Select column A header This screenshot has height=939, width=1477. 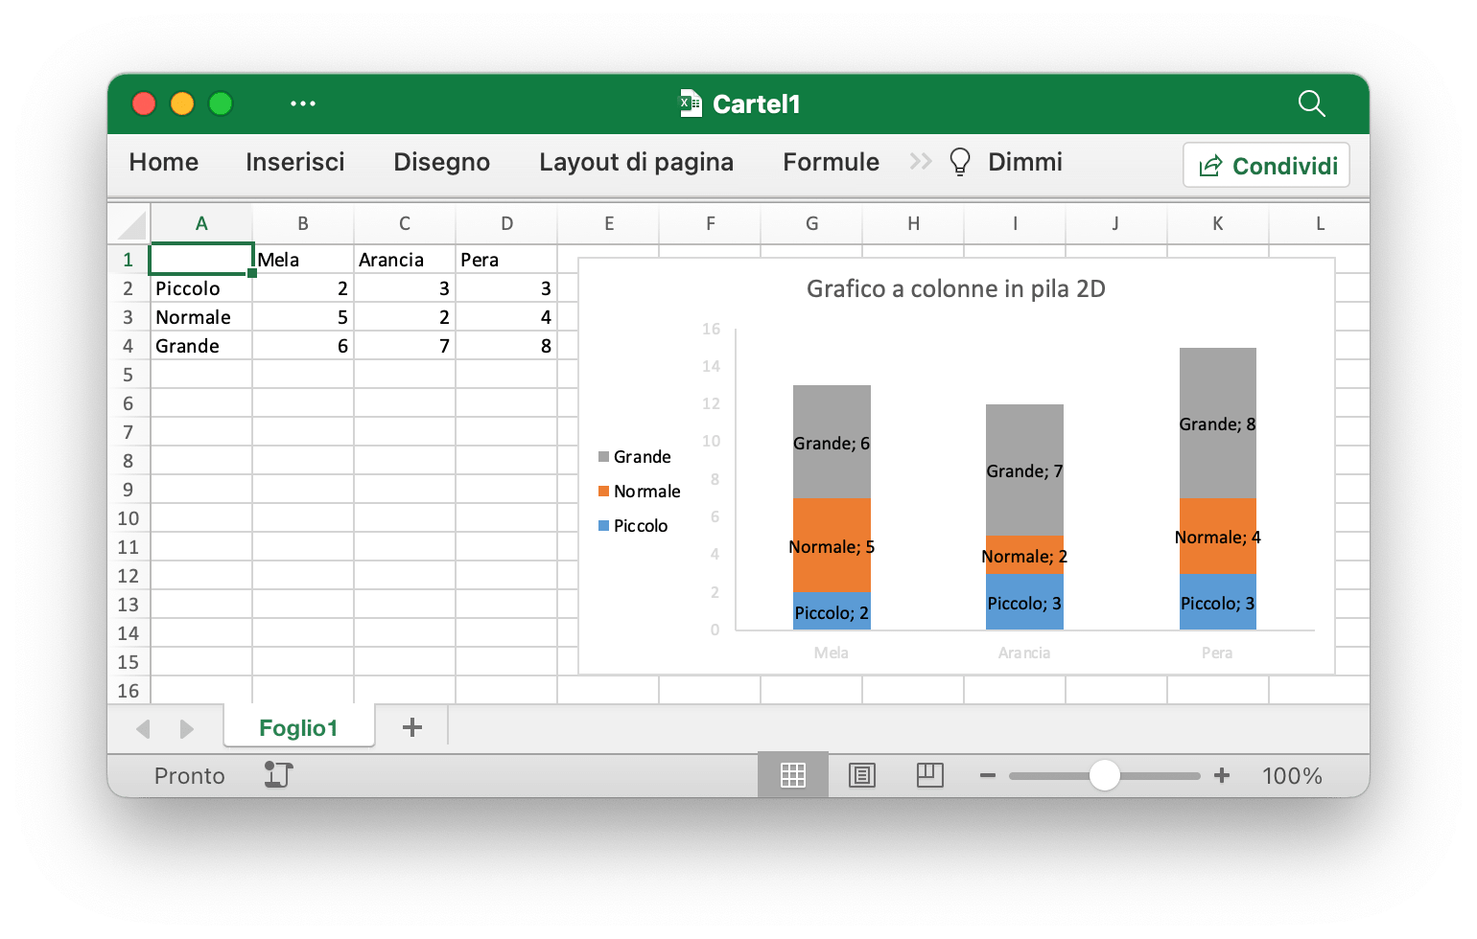coord(201,224)
